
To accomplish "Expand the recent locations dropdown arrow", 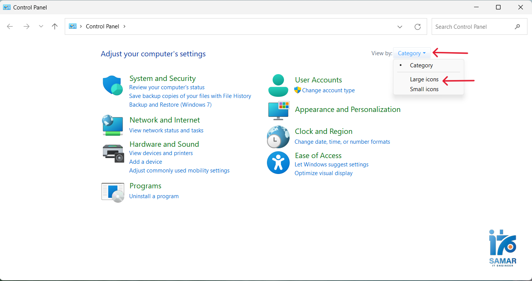I will point(41,26).
